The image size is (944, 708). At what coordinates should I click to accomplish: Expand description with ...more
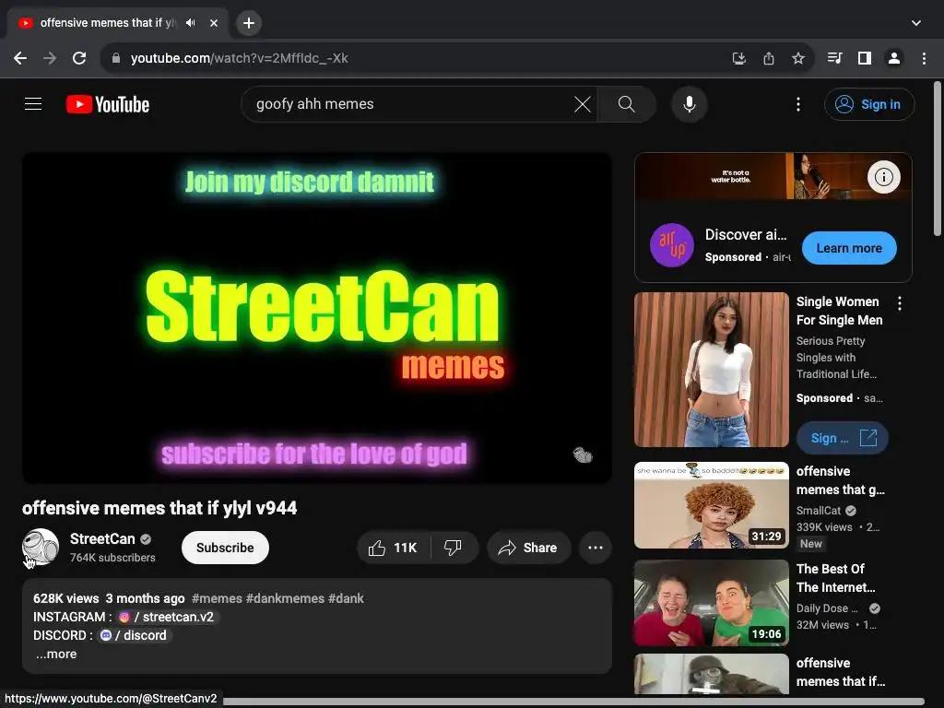click(56, 655)
